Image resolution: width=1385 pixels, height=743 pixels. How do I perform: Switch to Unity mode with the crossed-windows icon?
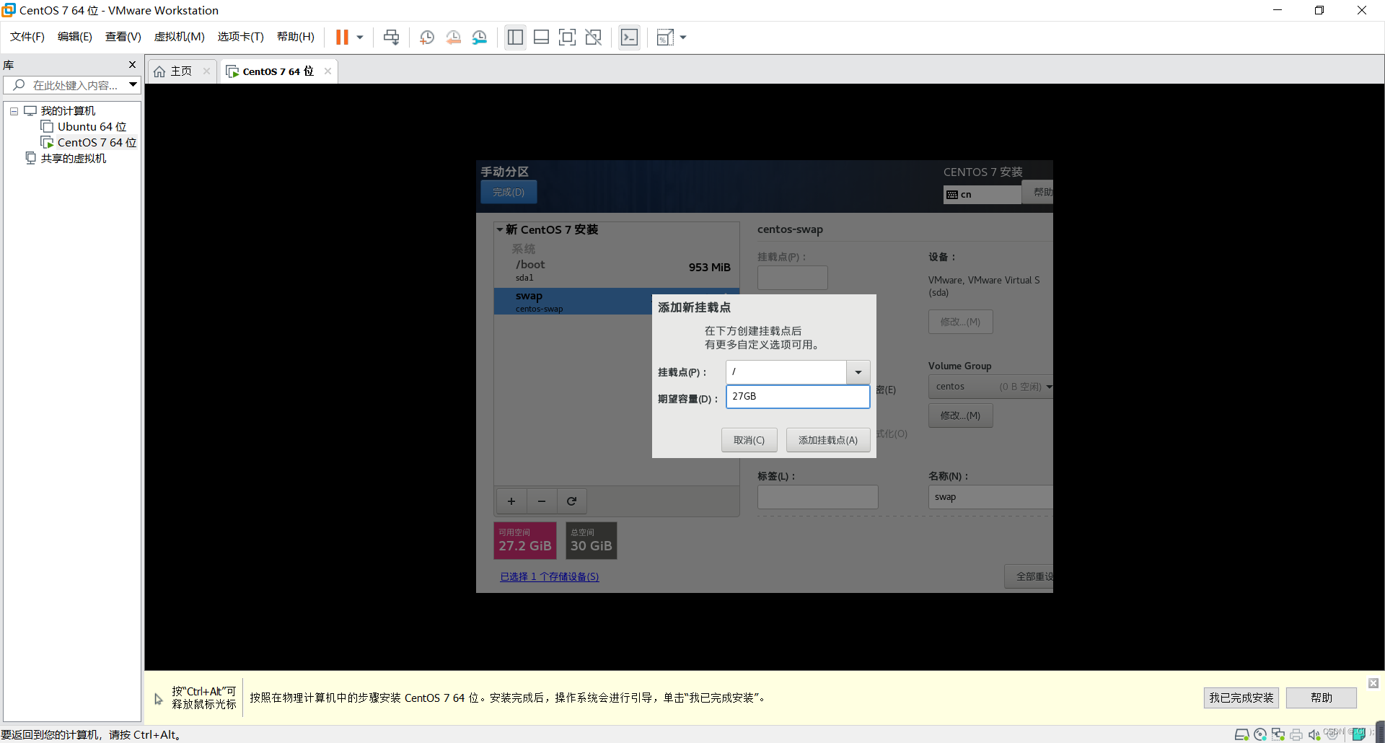[x=594, y=38]
